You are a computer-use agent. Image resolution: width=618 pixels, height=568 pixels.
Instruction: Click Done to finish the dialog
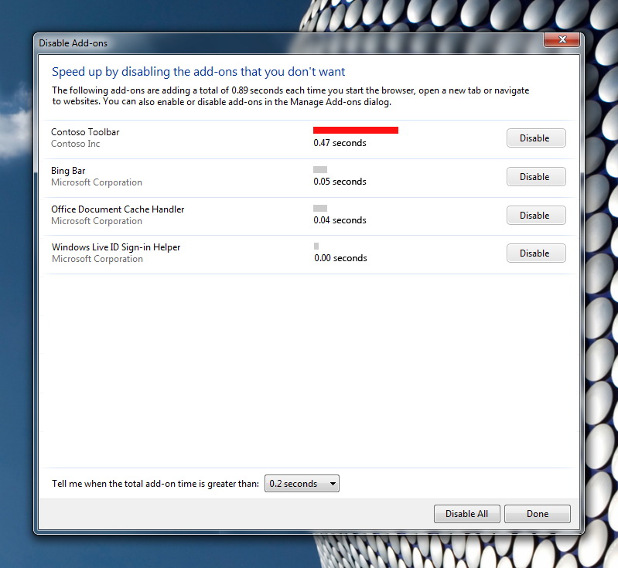[537, 514]
